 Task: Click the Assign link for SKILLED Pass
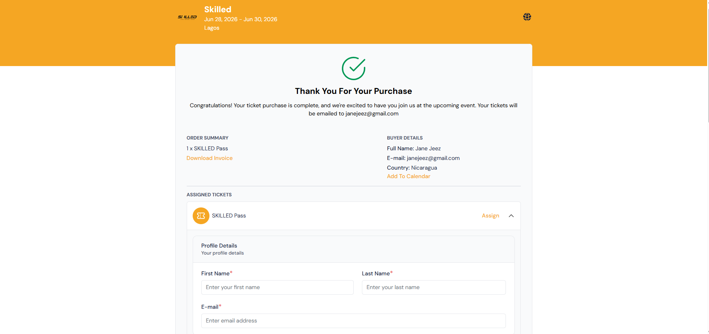tap(490, 216)
